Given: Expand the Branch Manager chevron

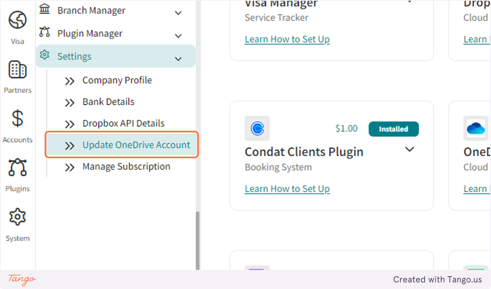Looking at the screenshot, I should point(178,13).
